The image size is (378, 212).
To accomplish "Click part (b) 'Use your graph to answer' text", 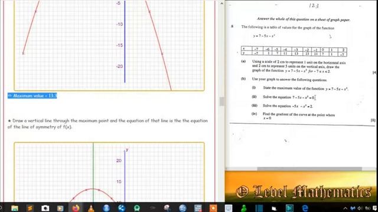I will [x=289, y=79].
